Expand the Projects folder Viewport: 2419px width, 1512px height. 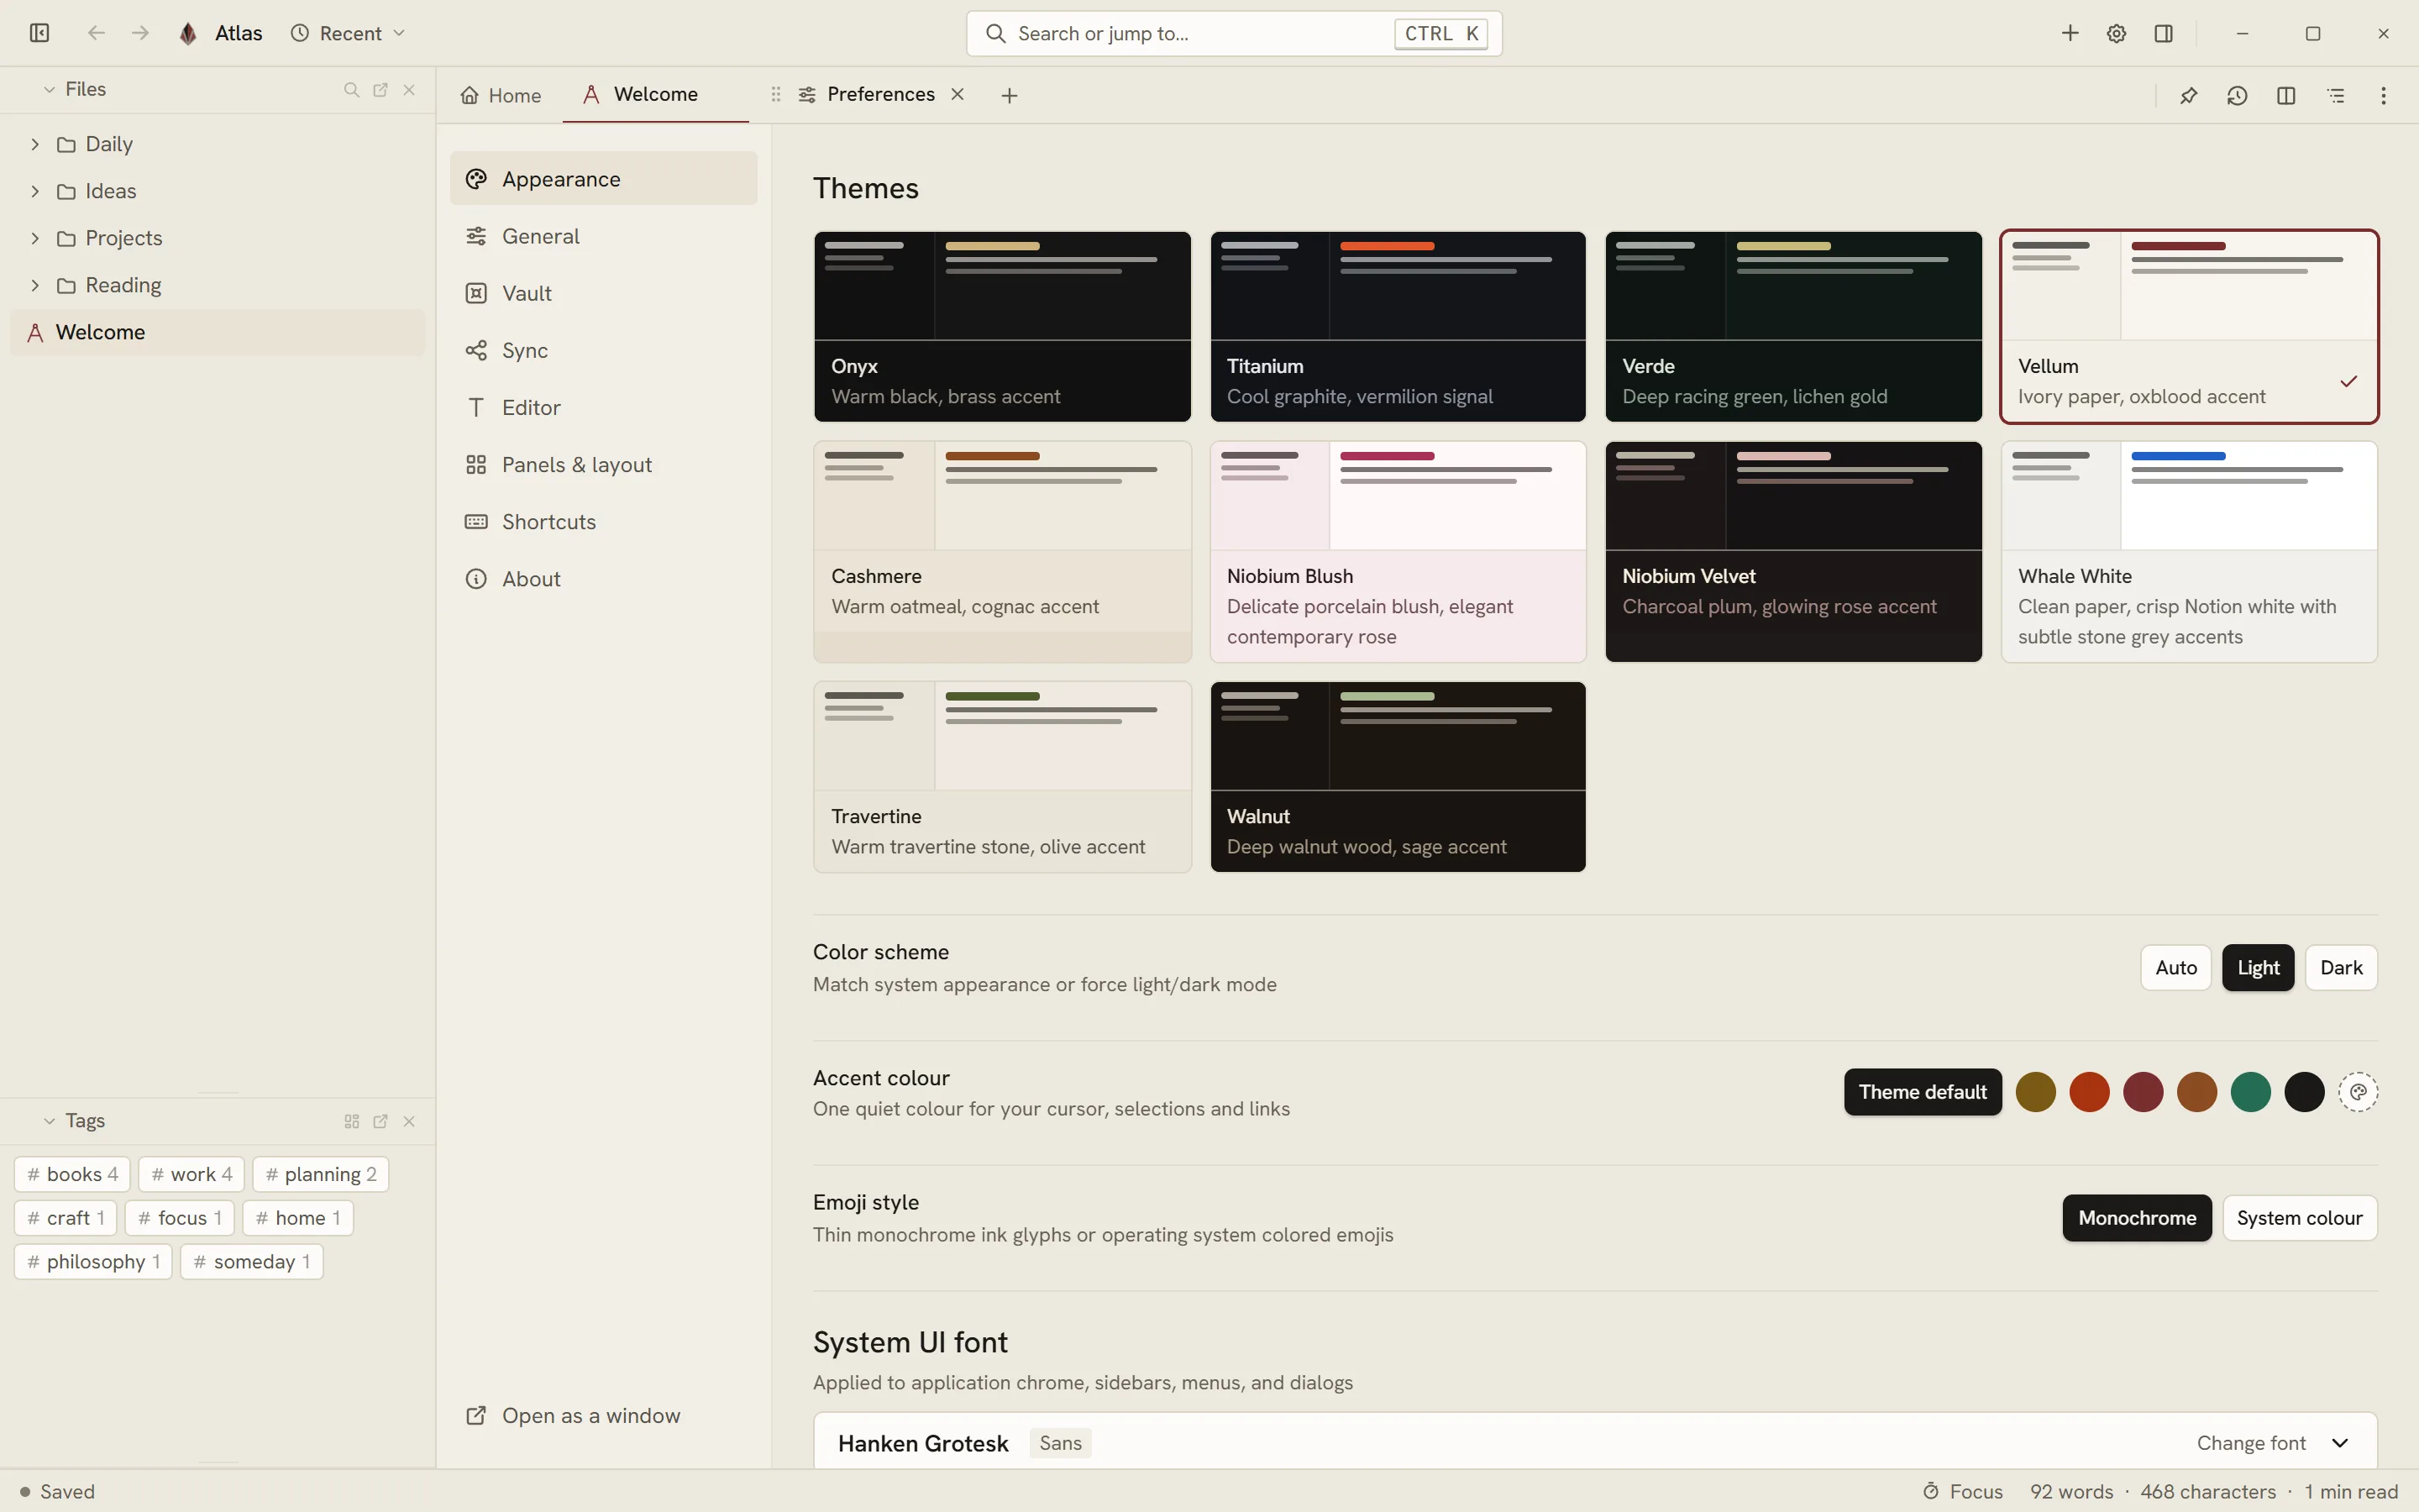click(x=35, y=238)
